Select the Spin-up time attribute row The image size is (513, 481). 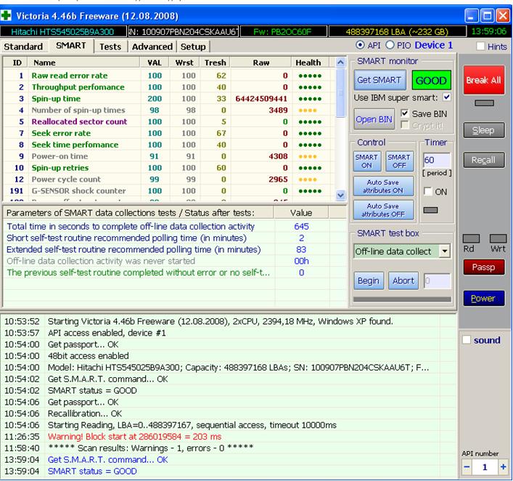[169, 99]
